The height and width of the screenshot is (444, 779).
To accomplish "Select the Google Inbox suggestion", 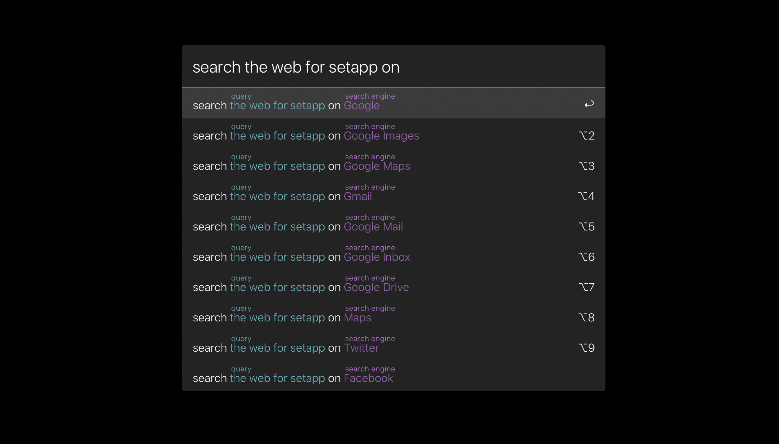I will coord(394,255).
